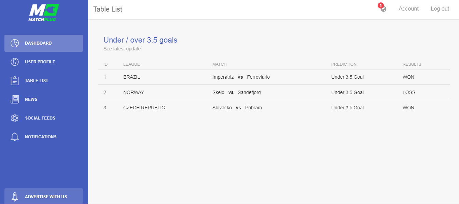This screenshot has width=459, height=204.
Task: Select Log out in the header
Action: [x=440, y=9]
